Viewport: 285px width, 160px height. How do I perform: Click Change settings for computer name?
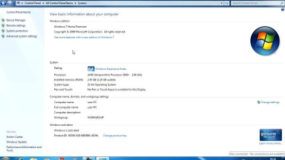click(270, 102)
